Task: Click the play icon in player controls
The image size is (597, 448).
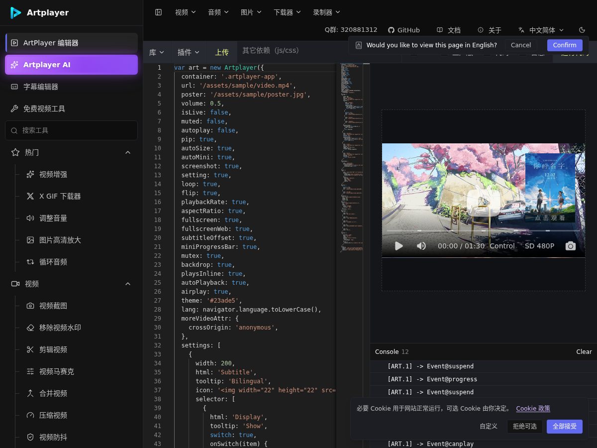Action: pos(398,246)
